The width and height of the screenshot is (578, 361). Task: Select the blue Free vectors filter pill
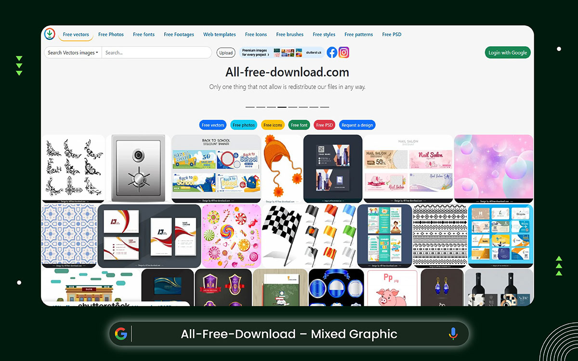[x=212, y=125]
